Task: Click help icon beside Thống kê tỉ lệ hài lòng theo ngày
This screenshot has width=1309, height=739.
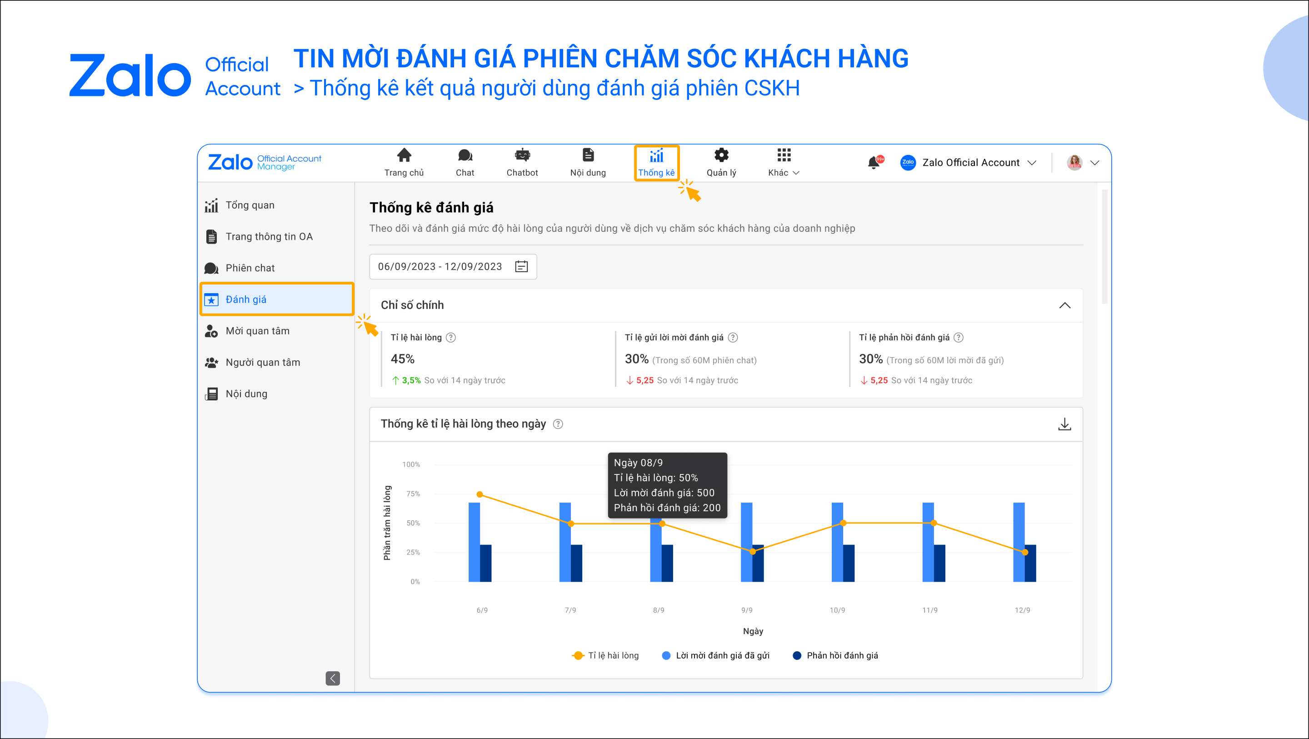Action: tap(558, 424)
